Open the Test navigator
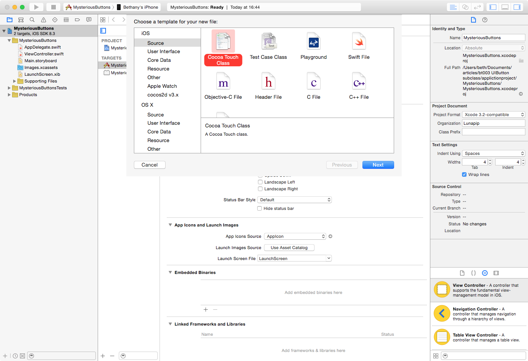 click(55, 20)
